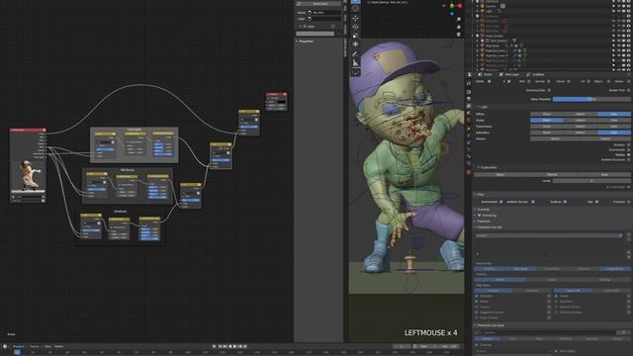Toggle camera view icon in viewport
Screen dimensions: 633x356
click(459, 35)
